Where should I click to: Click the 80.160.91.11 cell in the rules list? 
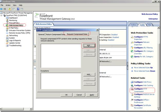(x=105, y=54)
